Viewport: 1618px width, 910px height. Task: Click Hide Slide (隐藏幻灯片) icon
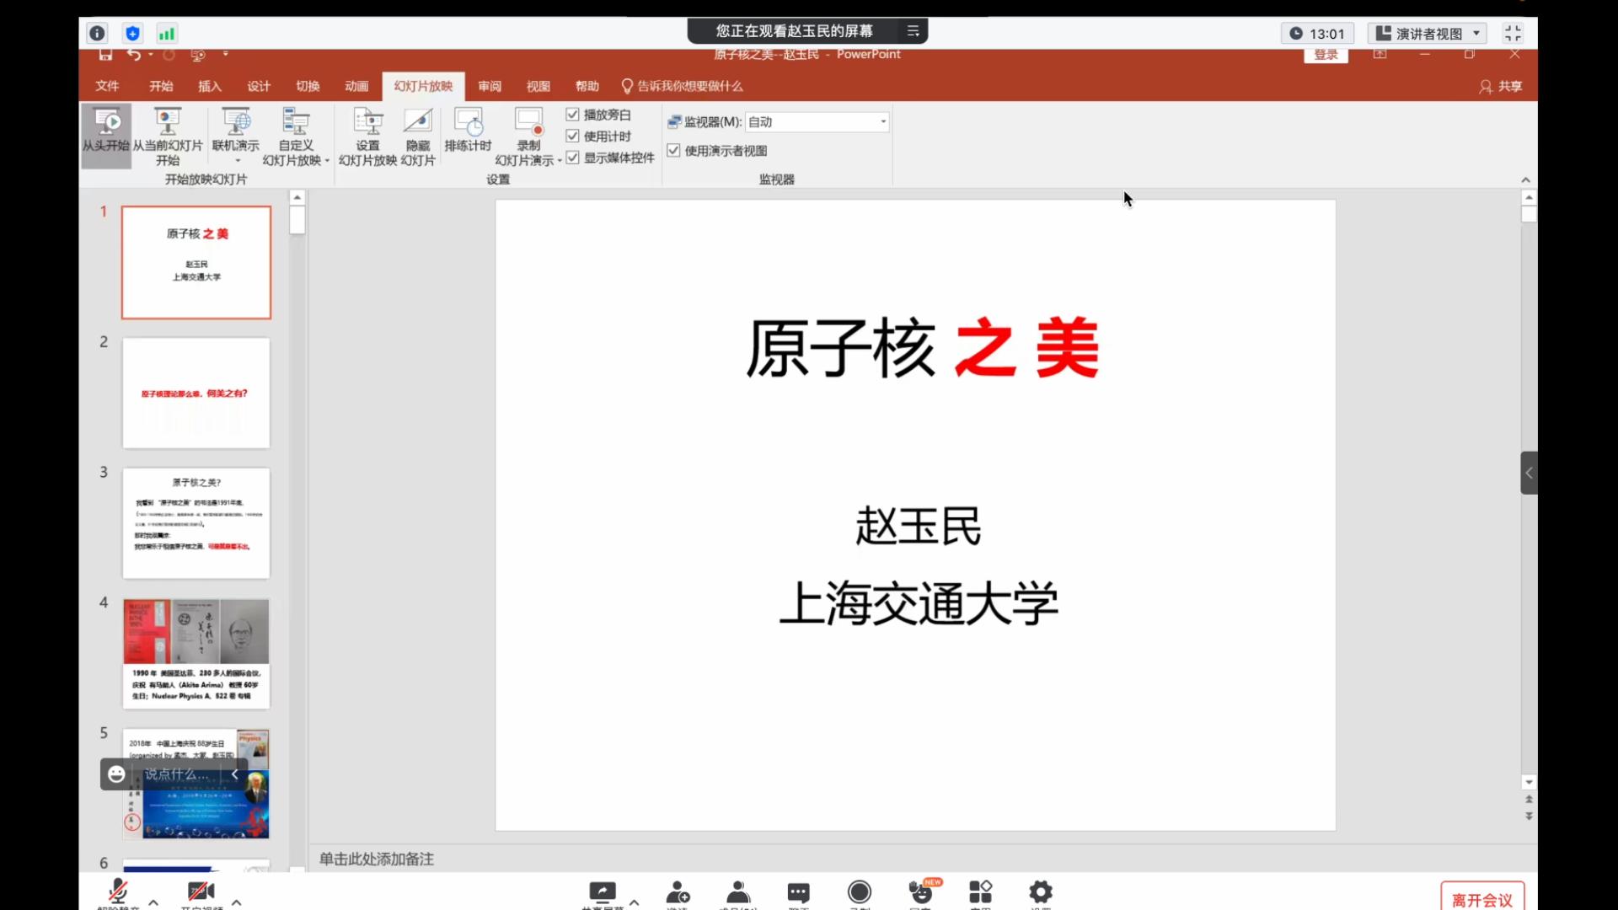click(x=418, y=135)
